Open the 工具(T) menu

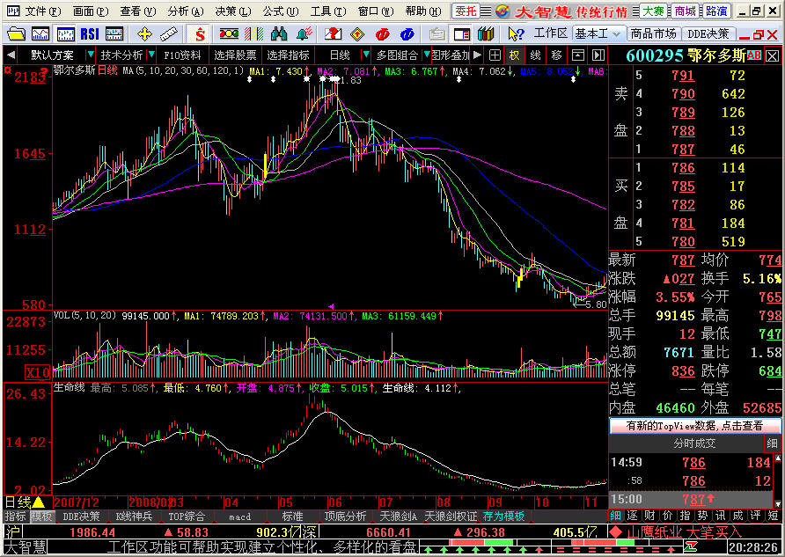pos(328,11)
